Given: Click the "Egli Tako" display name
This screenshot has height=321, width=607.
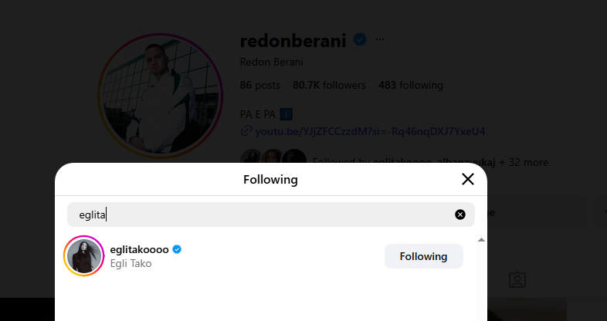Looking at the screenshot, I should click(131, 263).
